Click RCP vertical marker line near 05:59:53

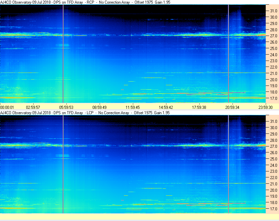[63, 54]
